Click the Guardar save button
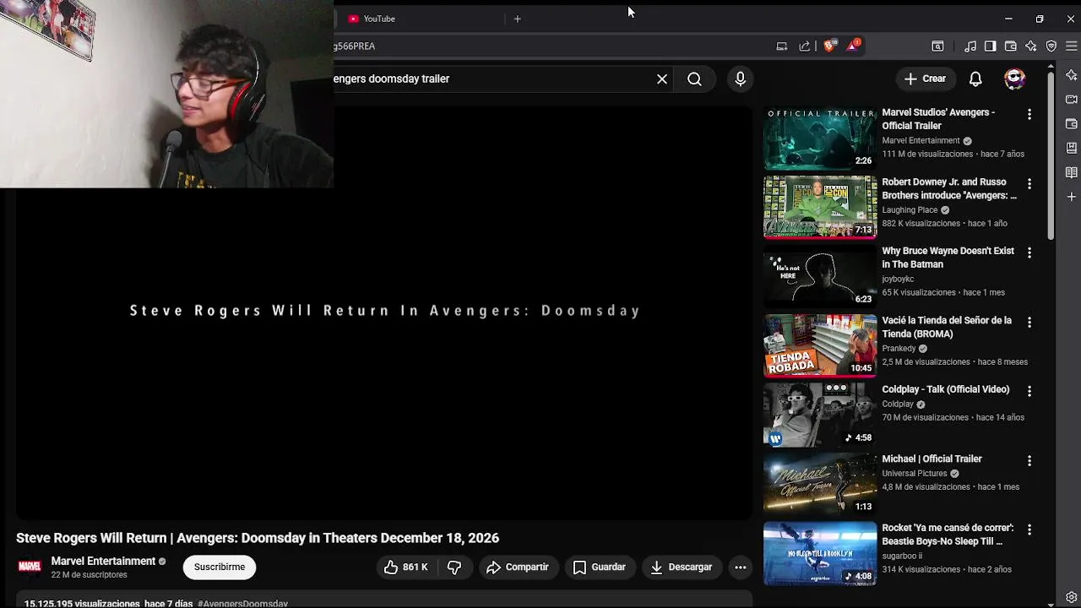 point(599,567)
